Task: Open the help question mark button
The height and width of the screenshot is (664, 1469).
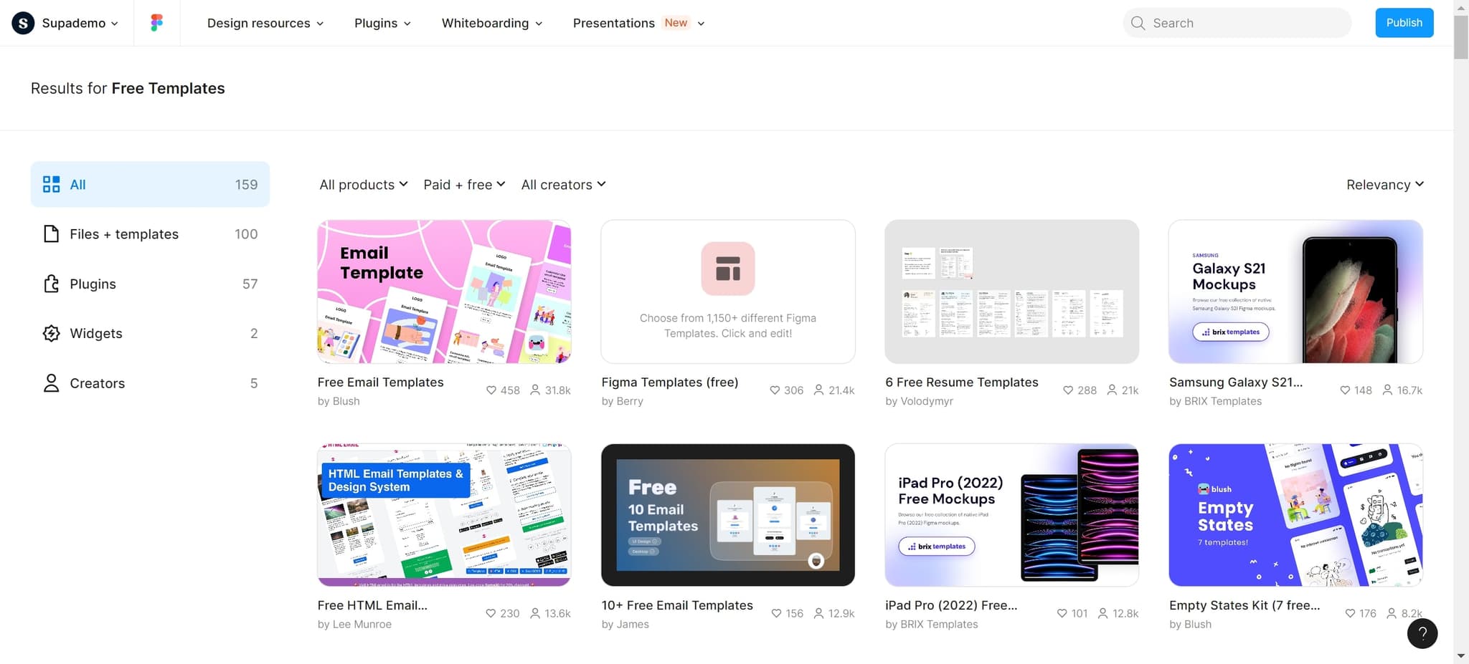Action: [1422, 633]
